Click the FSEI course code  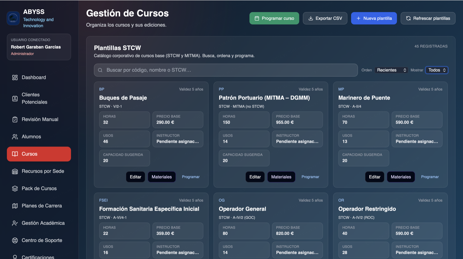(103, 200)
